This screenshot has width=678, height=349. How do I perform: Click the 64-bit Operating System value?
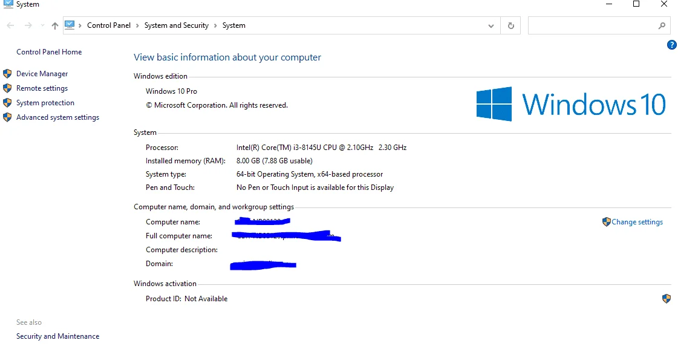(x=310, y=174)
